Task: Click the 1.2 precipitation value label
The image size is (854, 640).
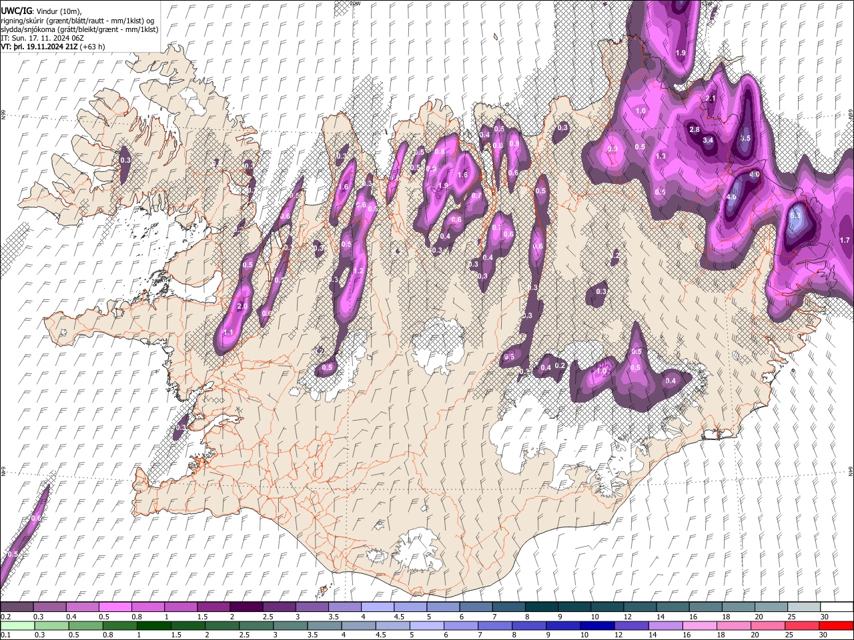Action: (x=358, y=271)
